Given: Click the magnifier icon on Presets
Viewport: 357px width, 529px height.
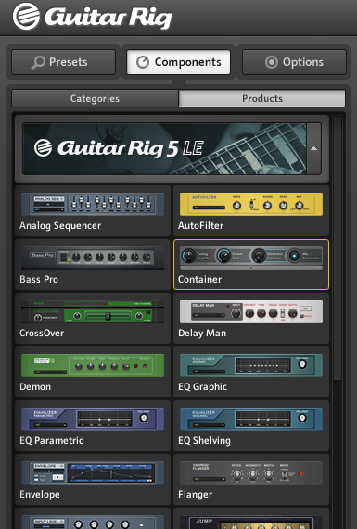Looking at the screenshot, I should 37,63.
